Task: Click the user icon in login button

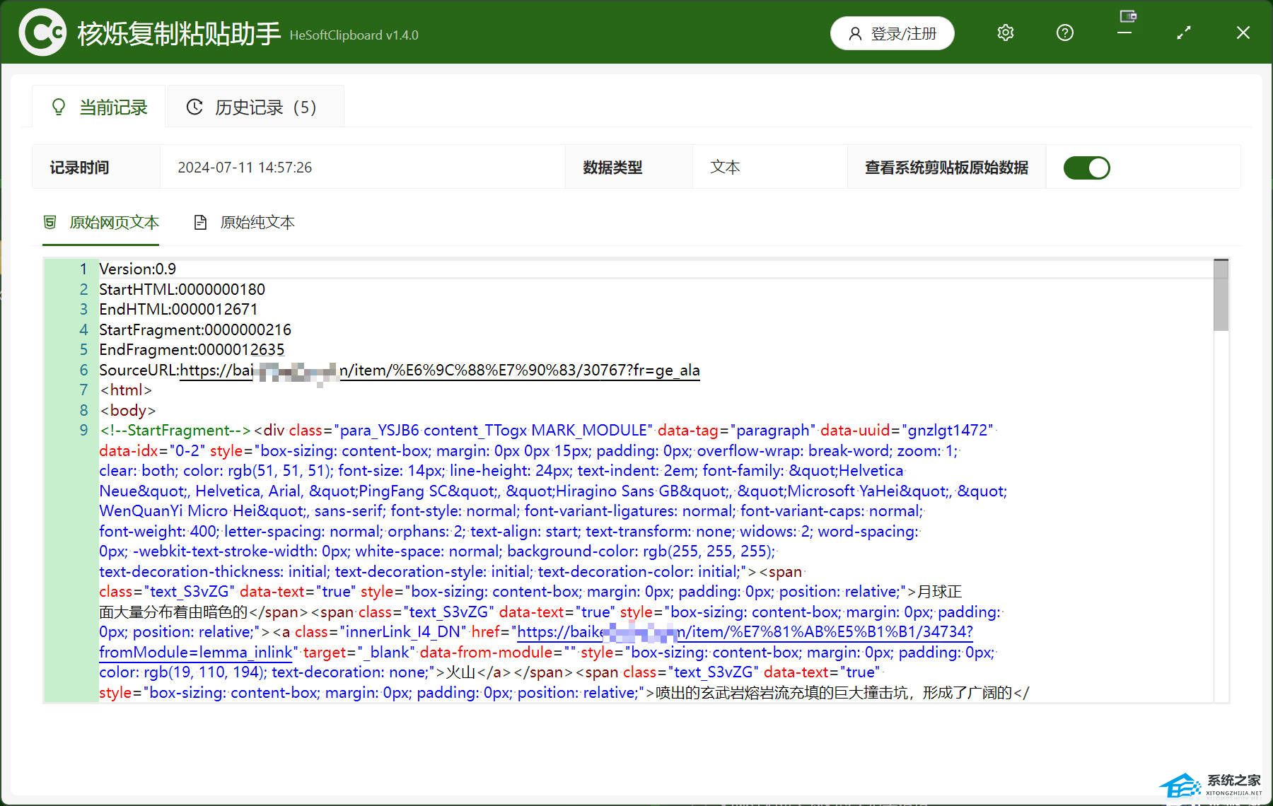Action: [855, 34]
